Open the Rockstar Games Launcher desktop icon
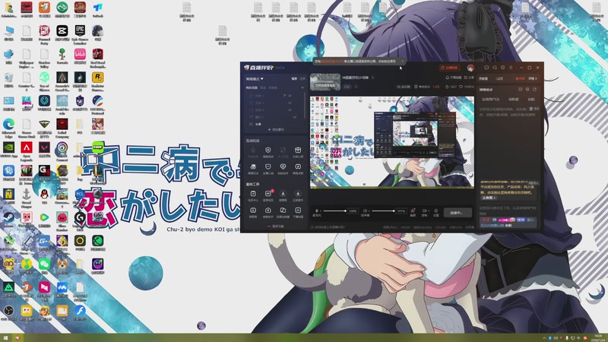This screenshot has height=342, width=608. tap(98, 80)
